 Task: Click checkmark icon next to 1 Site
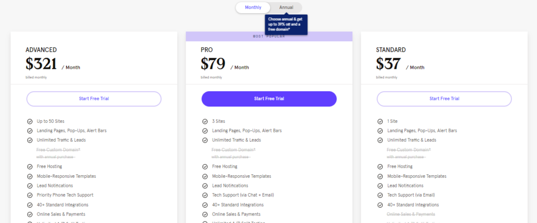click(x=380, y=121)
